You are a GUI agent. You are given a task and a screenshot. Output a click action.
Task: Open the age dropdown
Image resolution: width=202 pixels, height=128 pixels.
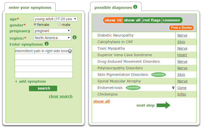55,19
